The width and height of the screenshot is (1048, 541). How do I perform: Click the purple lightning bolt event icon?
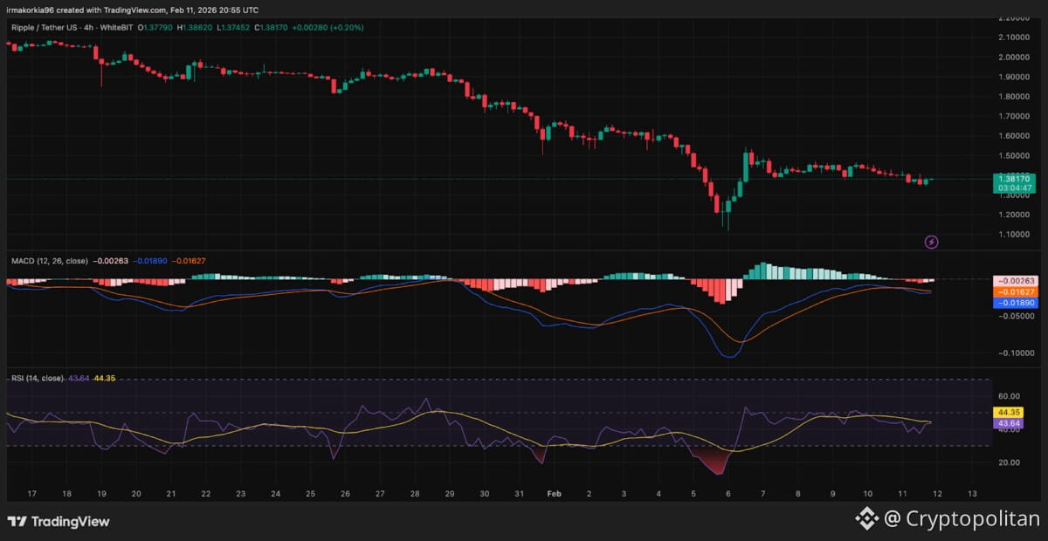[931, 242]
